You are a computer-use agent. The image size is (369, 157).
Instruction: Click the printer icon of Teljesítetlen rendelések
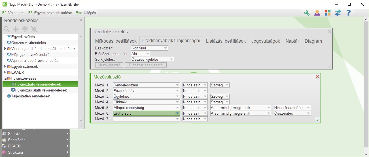9,96
